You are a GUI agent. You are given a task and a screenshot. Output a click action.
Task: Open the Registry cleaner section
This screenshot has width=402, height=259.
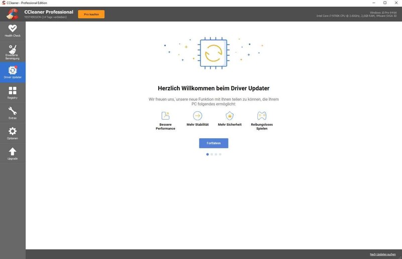[x=13, y=93]
